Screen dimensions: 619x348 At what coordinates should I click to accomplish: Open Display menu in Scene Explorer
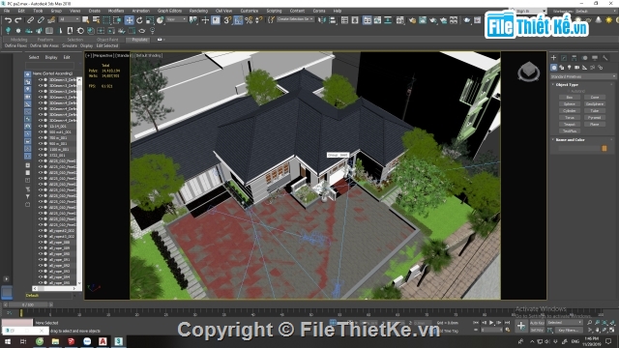click(51, 57)
